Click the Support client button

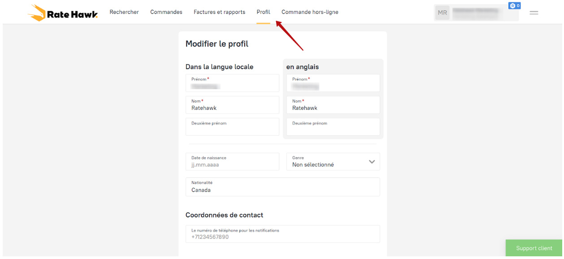point(534,248)
